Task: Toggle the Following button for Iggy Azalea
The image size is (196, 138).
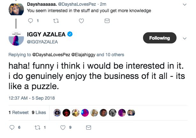Action: (x=160, y=38)
